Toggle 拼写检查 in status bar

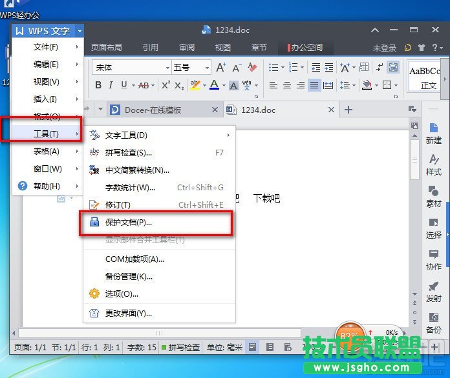180,347
